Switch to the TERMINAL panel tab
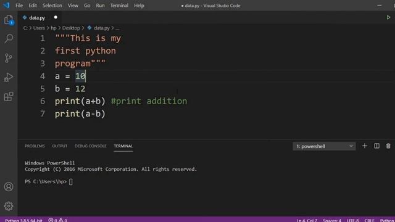This screenshot has width=395, height=222. coord(123,146)
